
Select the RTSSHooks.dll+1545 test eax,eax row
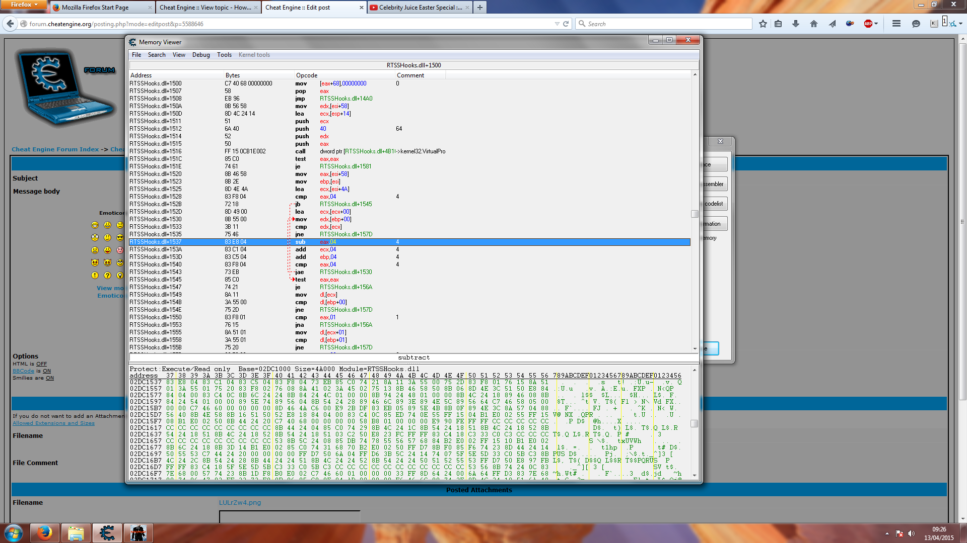pos(409,280)
